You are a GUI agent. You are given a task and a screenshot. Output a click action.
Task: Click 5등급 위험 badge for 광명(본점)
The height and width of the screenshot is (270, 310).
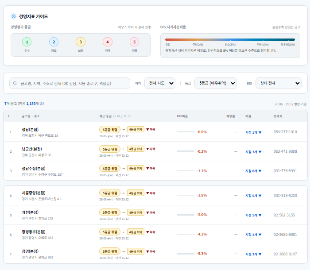[110, 251]
